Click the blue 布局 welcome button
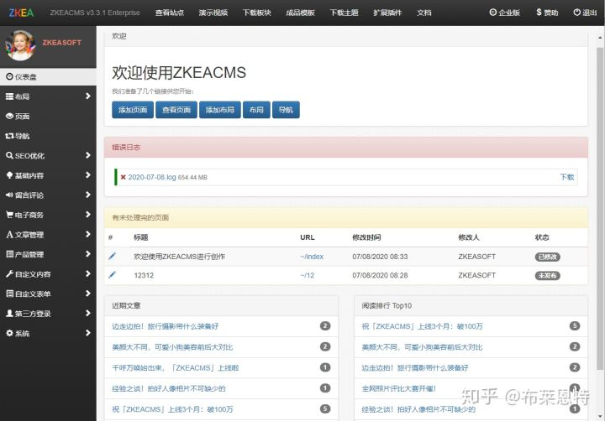 tap(256, 110)
